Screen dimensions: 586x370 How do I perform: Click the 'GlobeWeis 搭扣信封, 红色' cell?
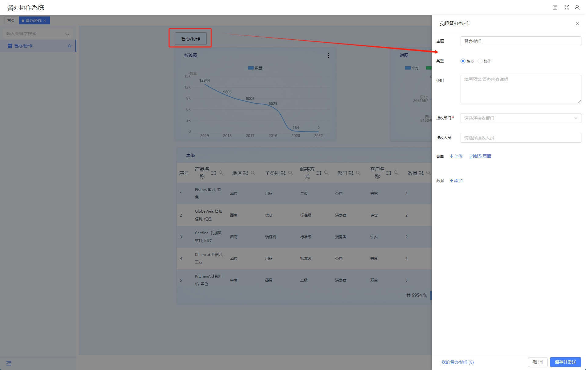pos(209,215)
